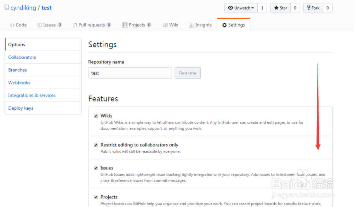Star the repository
The image size is (354, 207).
pos(281,8)
